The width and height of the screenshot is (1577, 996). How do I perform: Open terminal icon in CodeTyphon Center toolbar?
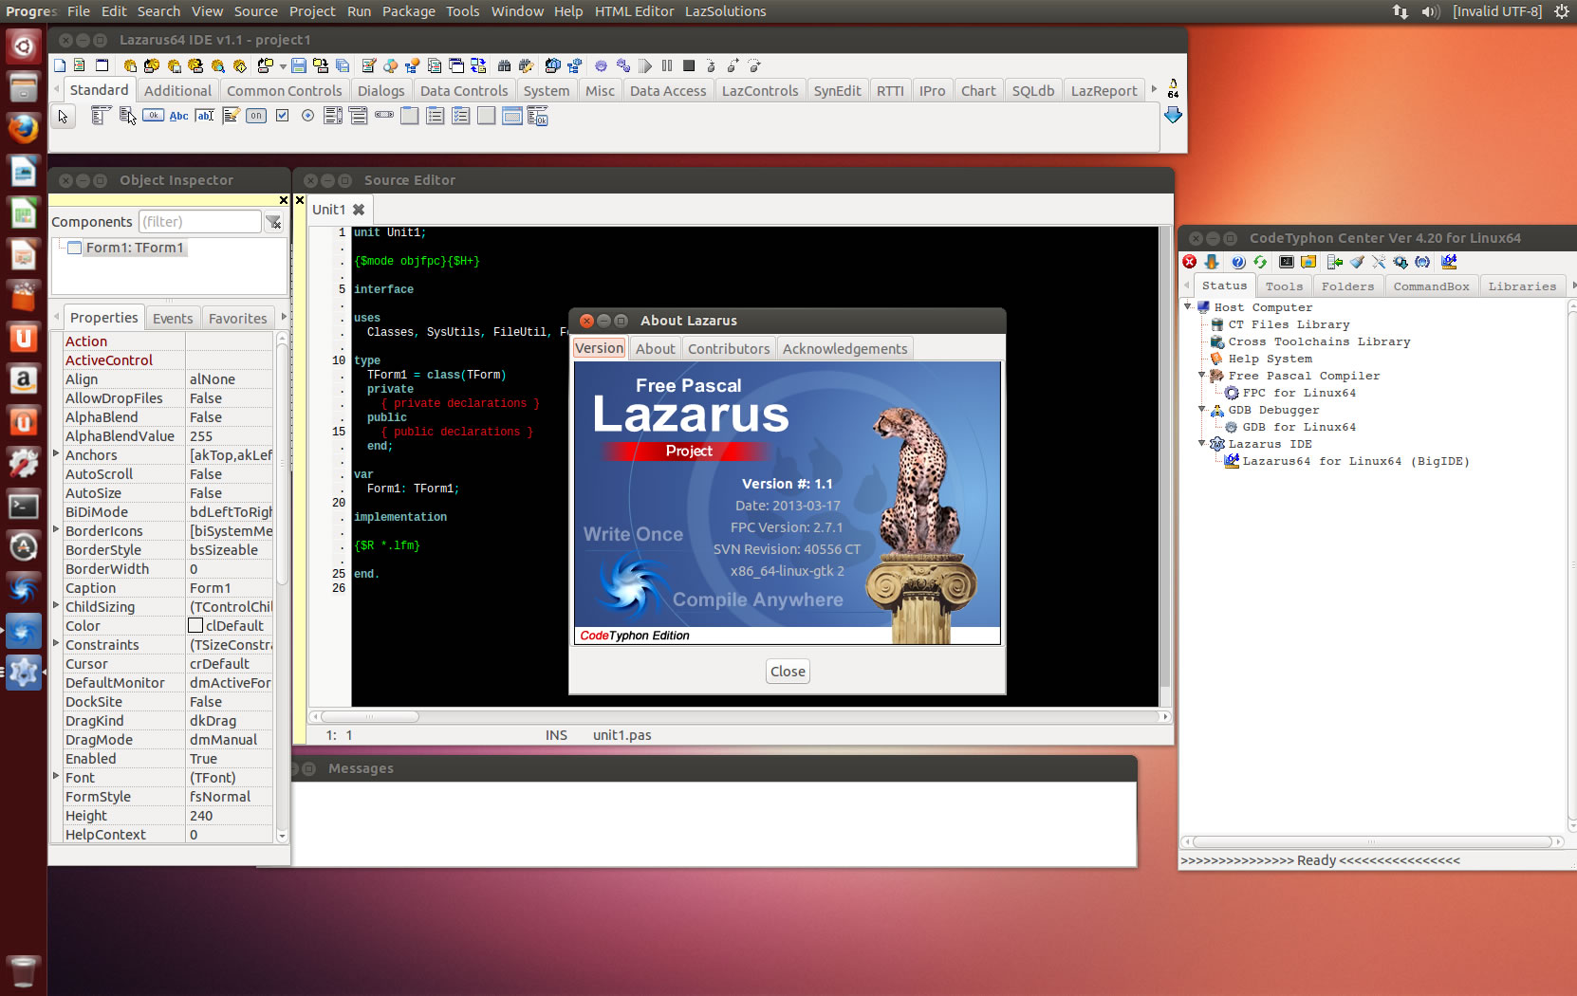[1287, 262]
